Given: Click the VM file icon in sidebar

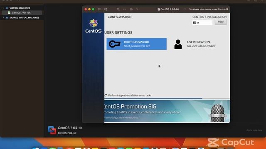Looking at the screenshot, I should pos(9,13).
